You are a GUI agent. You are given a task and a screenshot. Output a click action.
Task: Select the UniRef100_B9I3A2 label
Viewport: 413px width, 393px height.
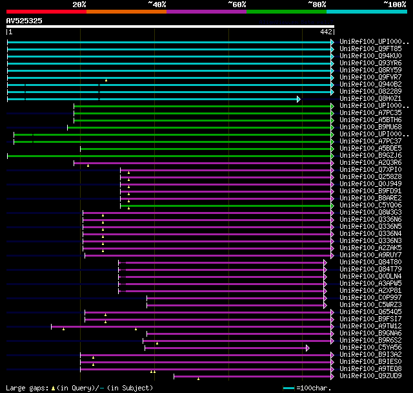(x=370, y=355)
